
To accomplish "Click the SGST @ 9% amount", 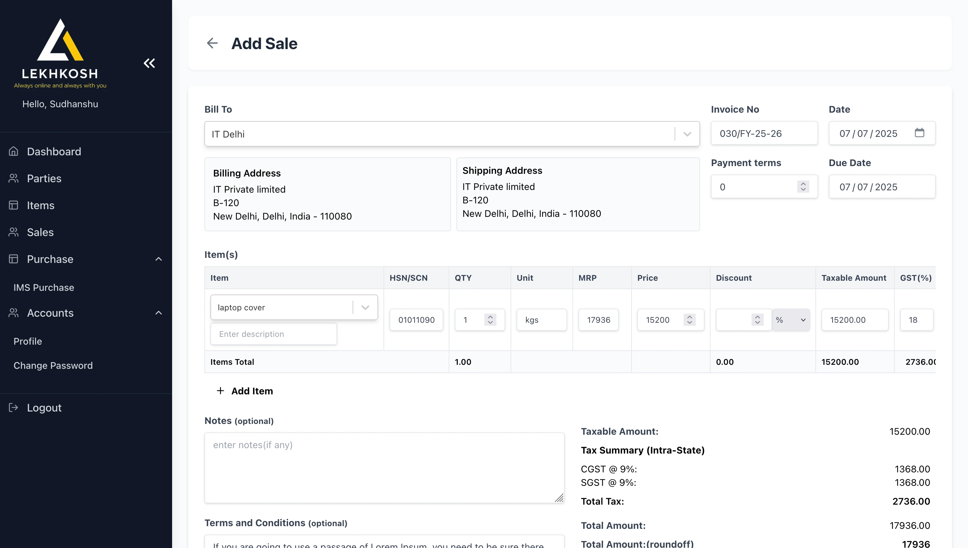I will (x=912, y=482).
